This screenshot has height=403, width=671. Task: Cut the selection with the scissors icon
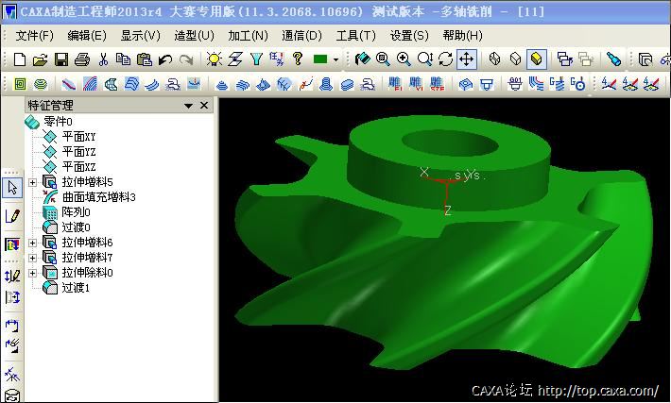coord(103,59)
